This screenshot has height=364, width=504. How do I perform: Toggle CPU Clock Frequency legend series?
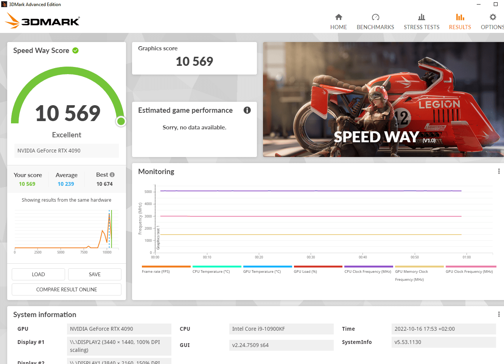tap(369, 269)
